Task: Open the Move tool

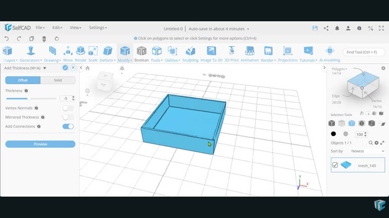Action: pos(68,54)
